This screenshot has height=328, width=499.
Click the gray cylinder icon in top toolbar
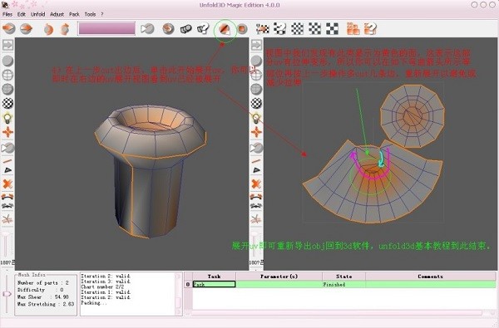click(185, 29)
